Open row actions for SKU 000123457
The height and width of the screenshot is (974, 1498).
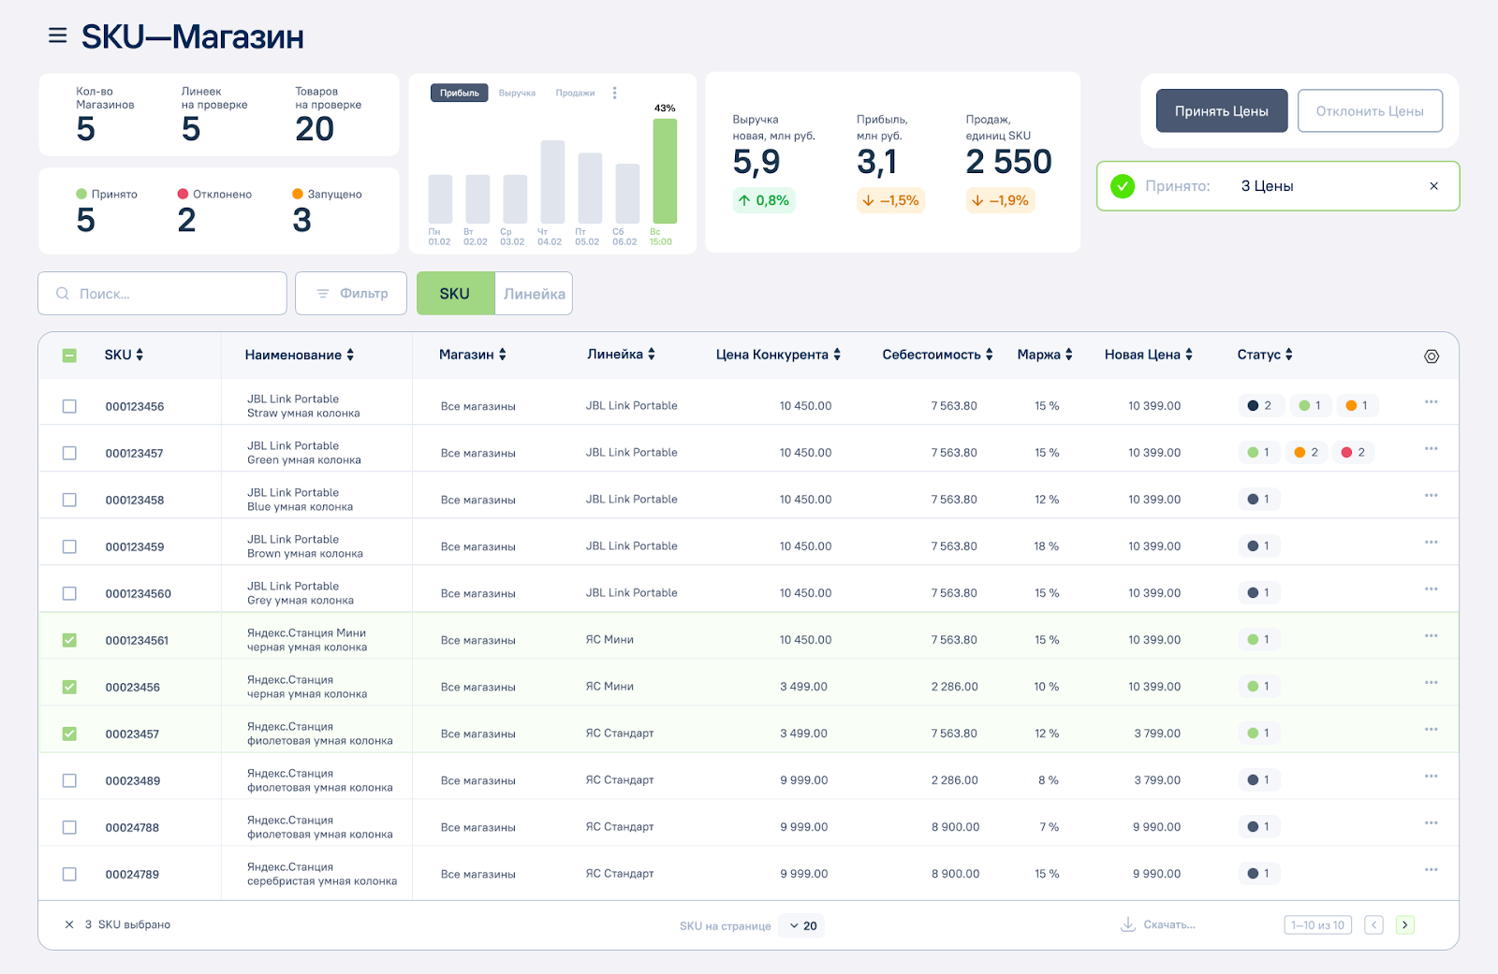(x=1431, y=448)
